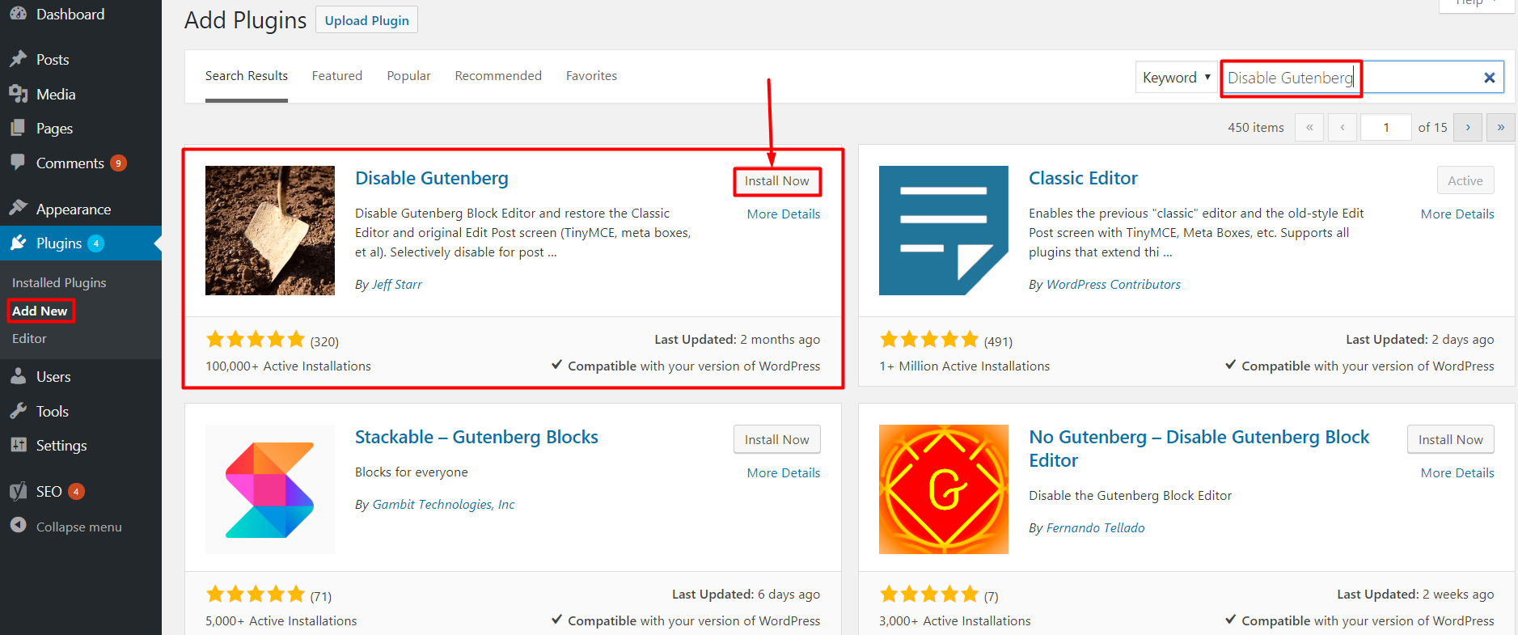This screenshot has width=1518, height=635.
Task: Open the Keyword search type dropdown
Action: 1177,78
